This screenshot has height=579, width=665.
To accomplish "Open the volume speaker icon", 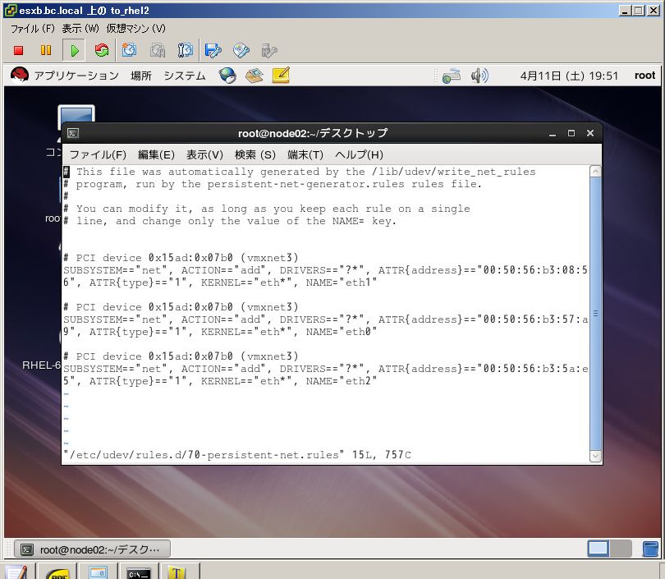I will pos(479,76).
